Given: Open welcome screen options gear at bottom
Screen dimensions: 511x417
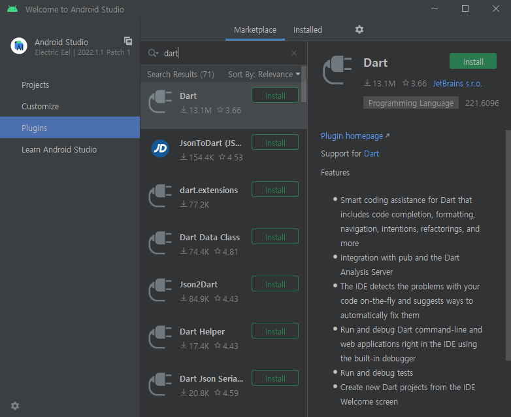Looking at the screenshot, I should [x=15, y=406].
